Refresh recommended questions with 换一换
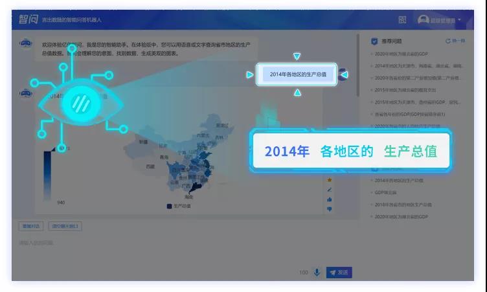 (455, 41)
